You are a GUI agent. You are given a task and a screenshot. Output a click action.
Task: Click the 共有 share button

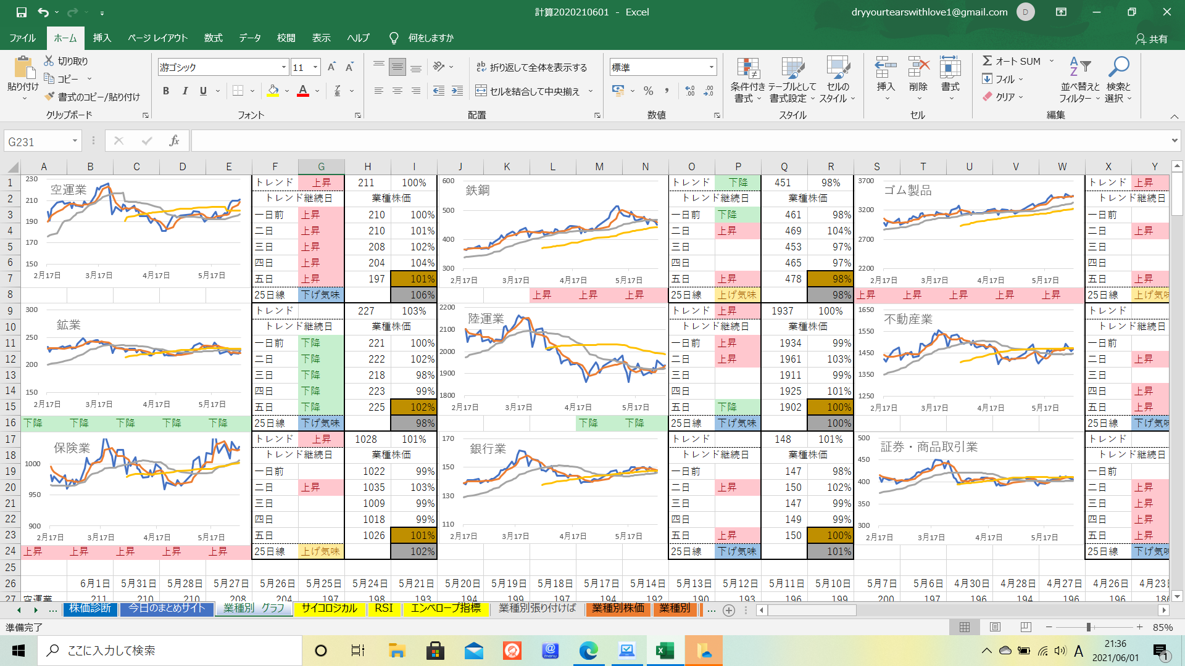point(1152,39)
